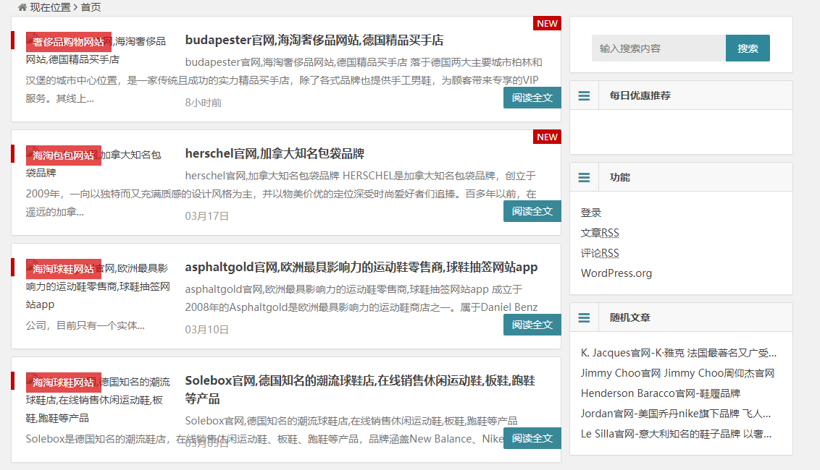Open Le Silla官网 random article
This screenshot has width=820, height=470.
coord(676,434)
